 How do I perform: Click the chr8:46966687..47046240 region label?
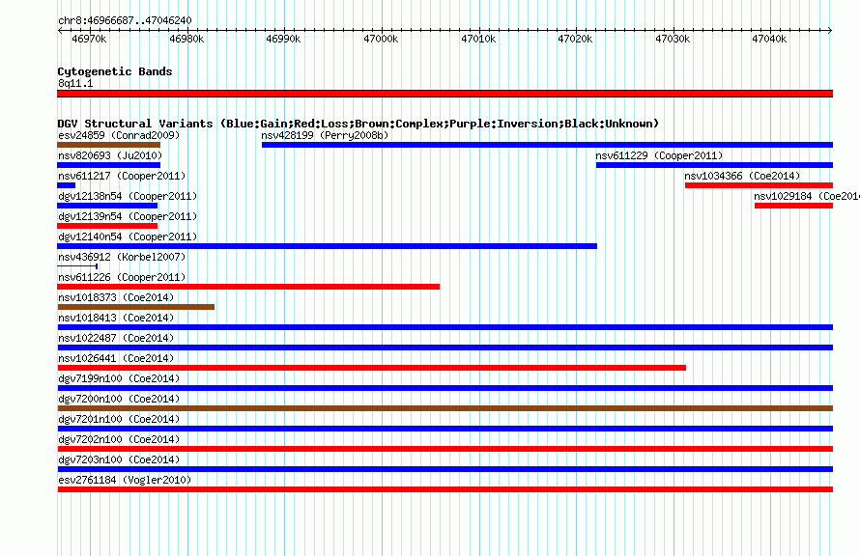[125, 20]
